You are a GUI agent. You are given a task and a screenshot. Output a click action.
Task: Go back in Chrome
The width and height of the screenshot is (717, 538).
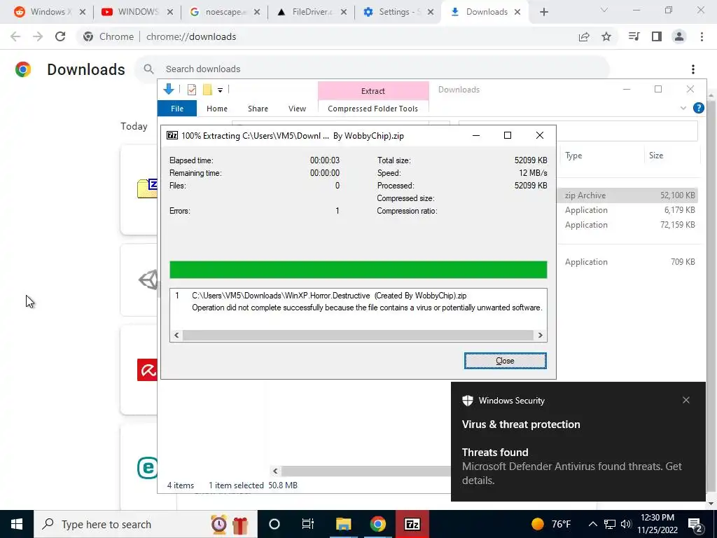tap(15, 36)
